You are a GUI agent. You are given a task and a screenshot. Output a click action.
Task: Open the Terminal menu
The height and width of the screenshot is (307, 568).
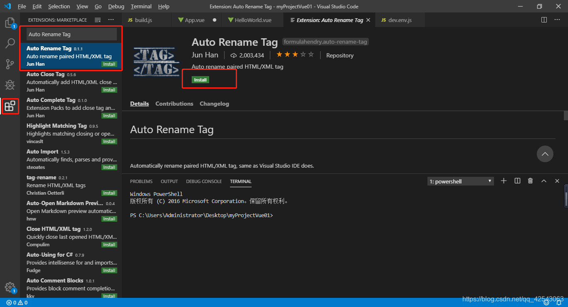click(x=141, y=6)
